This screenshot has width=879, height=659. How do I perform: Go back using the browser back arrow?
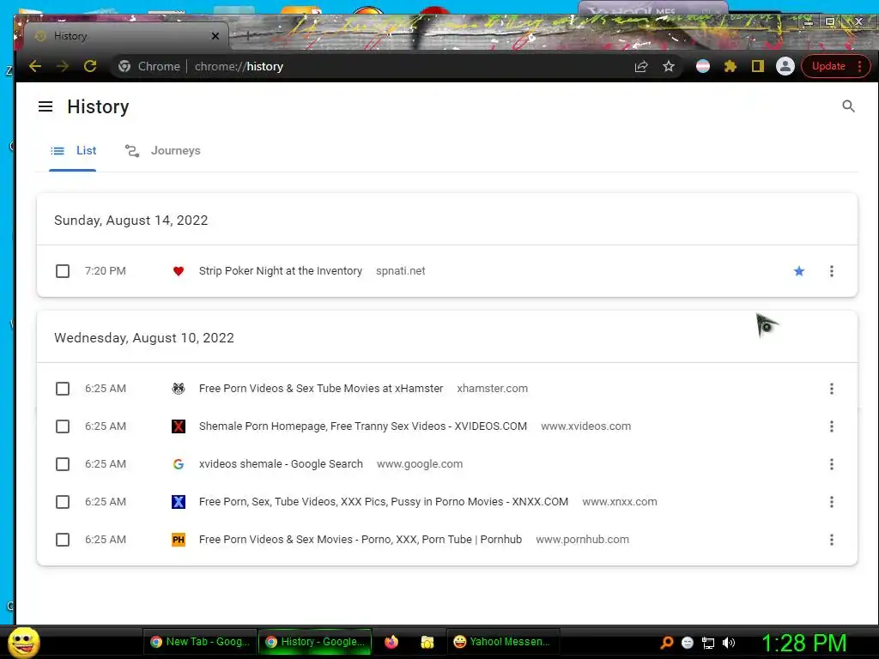click(35, 66)
